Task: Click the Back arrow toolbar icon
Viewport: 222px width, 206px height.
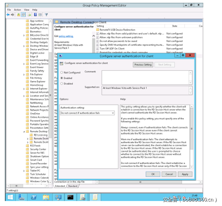Action: click(8, 15)
